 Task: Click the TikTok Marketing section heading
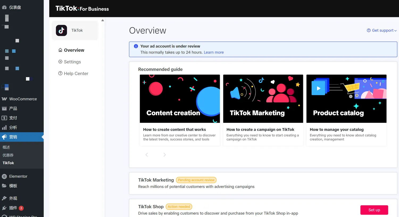coord(156,180)
